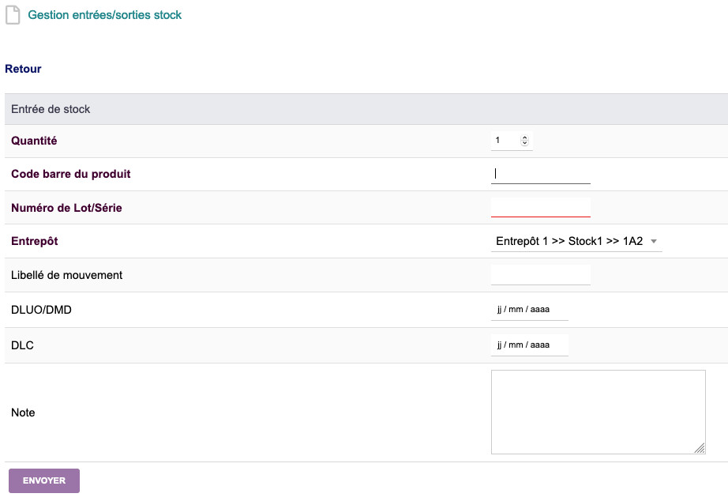Click the Note textarea resize handle
The height and width of the screenshot is (501, 728).
click(x=700, y=448)
